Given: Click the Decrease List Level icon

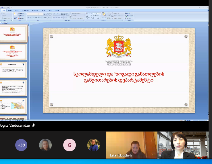Looking at the screenshot, I should pos(62,14).
